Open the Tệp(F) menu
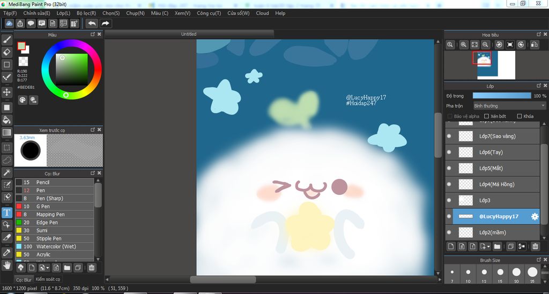Viewport: 549px width, 294px height. tap(10, 13)
